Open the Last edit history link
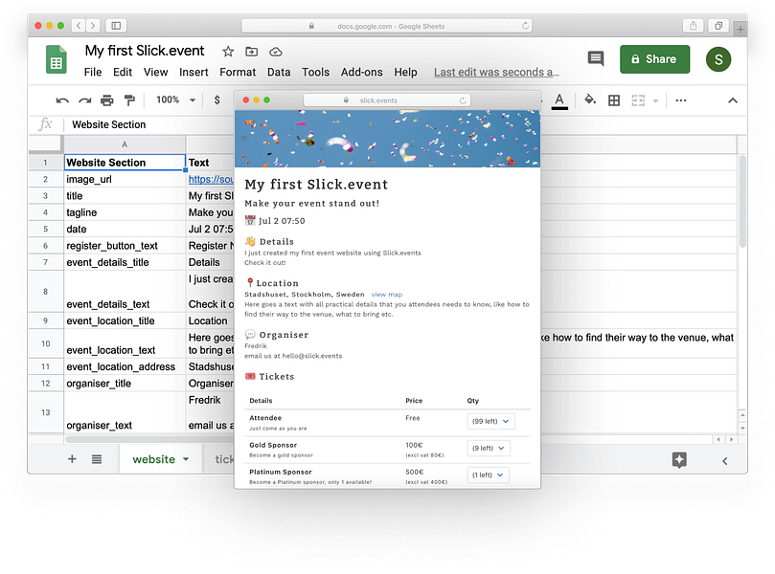 coord(497,72)
